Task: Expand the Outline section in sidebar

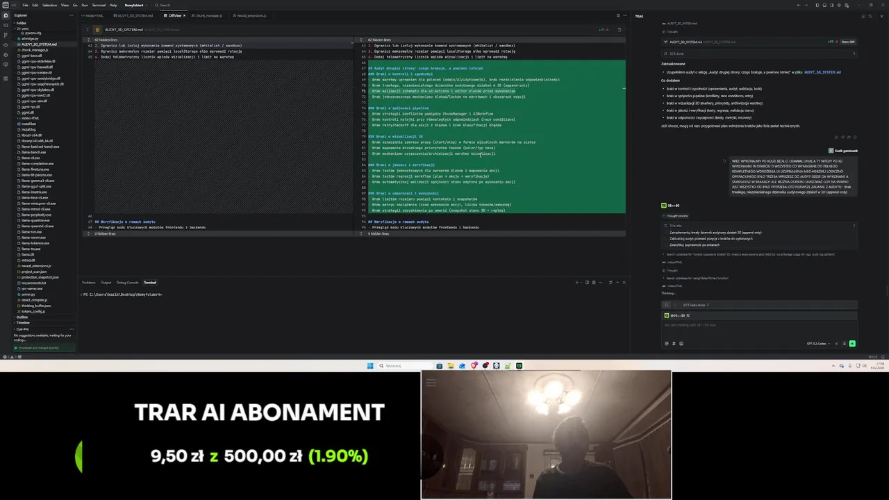Action: (x=22, y=317)
